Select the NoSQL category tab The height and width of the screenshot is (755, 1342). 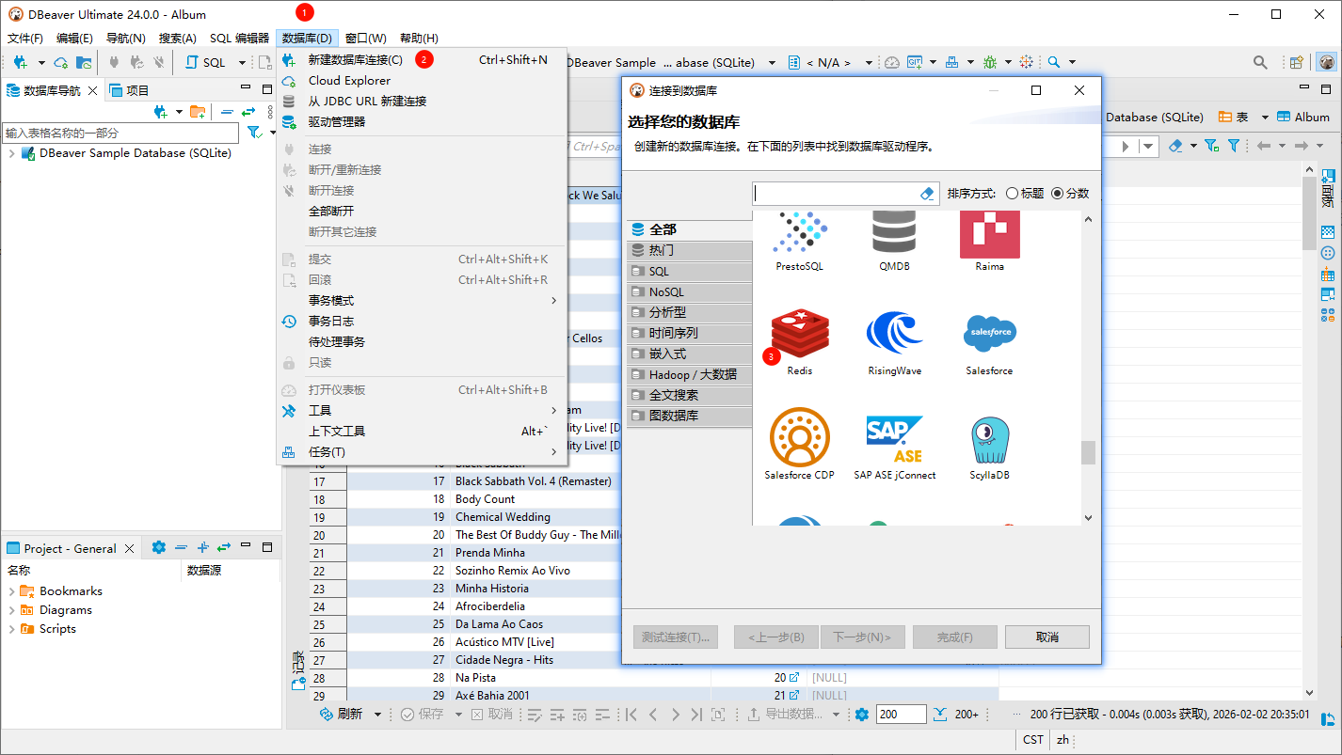pyautogui.click(x=690, y=292)
